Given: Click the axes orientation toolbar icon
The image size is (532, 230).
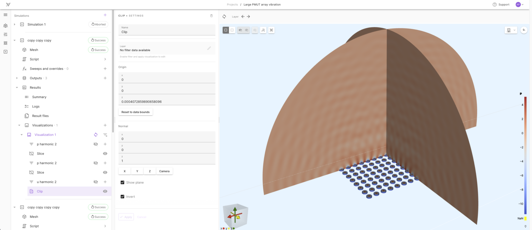Looking at the screenshot, I should tap(263, 30).
